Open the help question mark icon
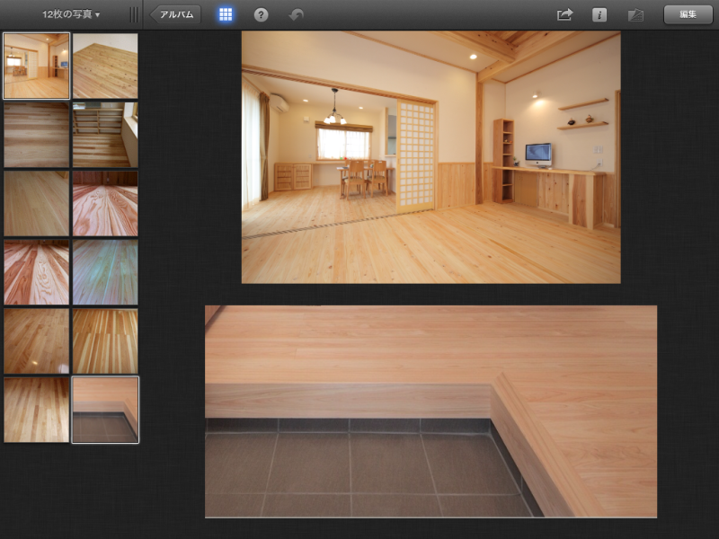 click(x=261, y=14)
